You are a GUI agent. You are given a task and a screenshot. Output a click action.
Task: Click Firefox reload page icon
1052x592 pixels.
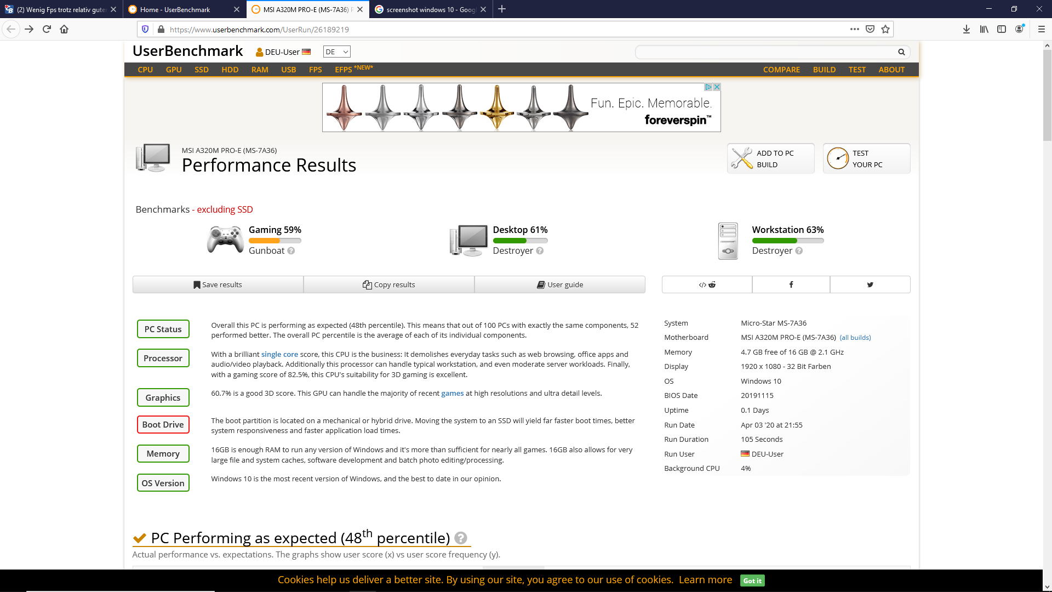coord(47,29)
